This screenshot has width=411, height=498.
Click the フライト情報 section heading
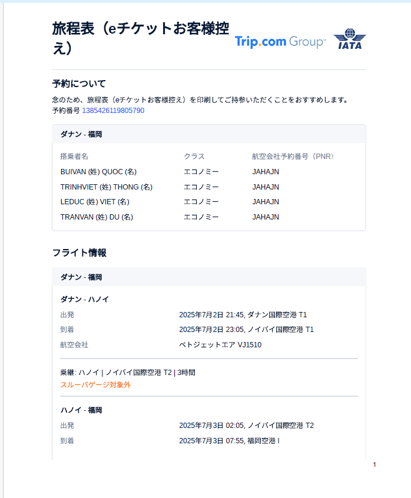point(79,253)
